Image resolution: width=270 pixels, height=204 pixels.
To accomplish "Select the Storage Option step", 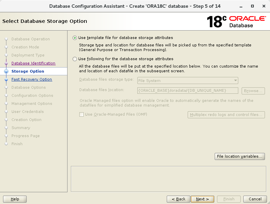I will [28, 71].
